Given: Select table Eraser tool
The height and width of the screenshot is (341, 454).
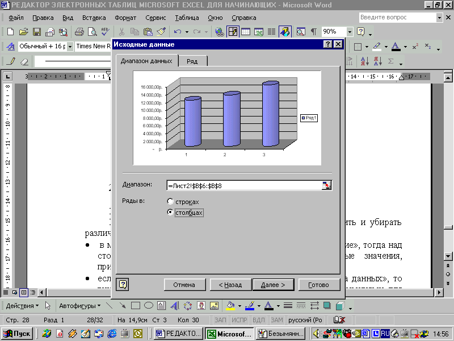Looking at the screenshot, I should point(24,61).
